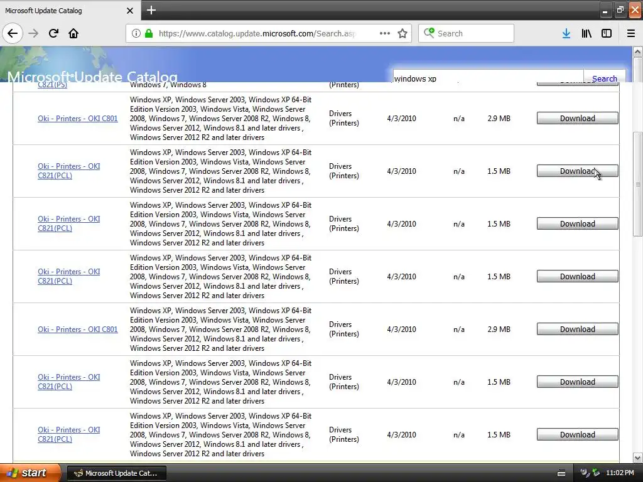The width and height of the screenshot is (643, 482).
Task: Click Microsoft Update Cat... taskbar button
Action: pyautogui.click(x=116, y=473)
